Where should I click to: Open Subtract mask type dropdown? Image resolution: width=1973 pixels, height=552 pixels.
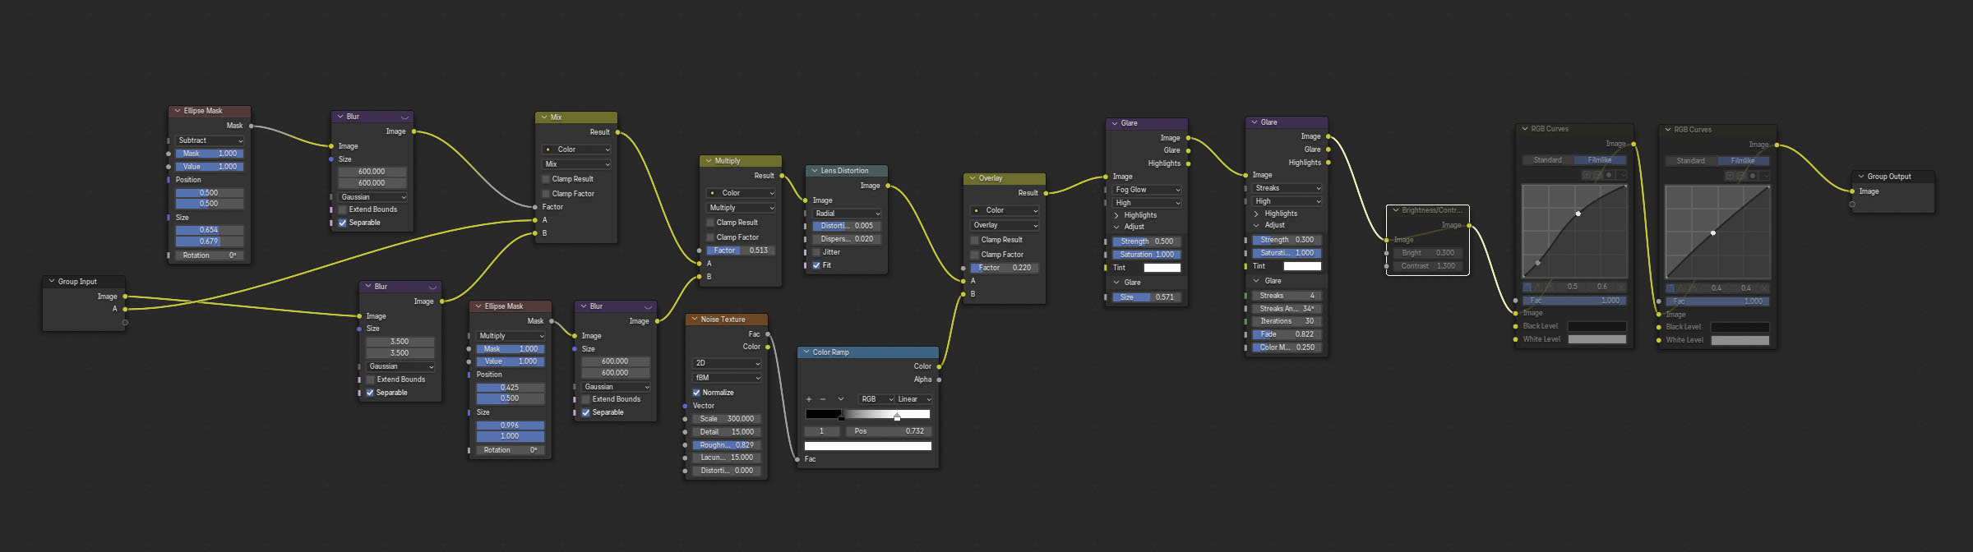(210, 140)
